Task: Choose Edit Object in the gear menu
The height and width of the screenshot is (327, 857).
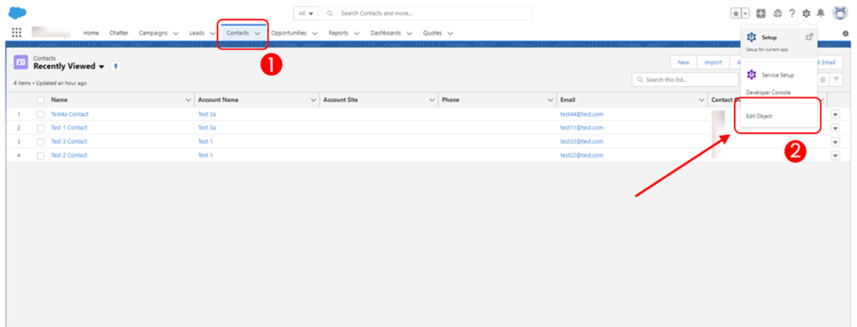Action: (759, 116)
